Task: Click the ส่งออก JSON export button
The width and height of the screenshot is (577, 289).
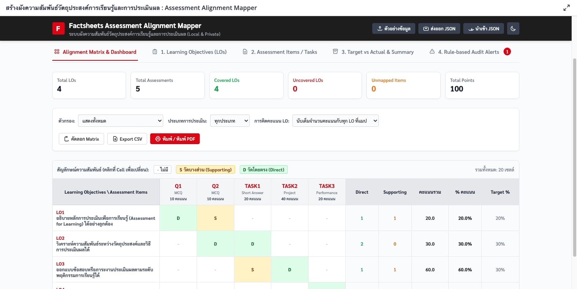Action: [x=439, y=28]
